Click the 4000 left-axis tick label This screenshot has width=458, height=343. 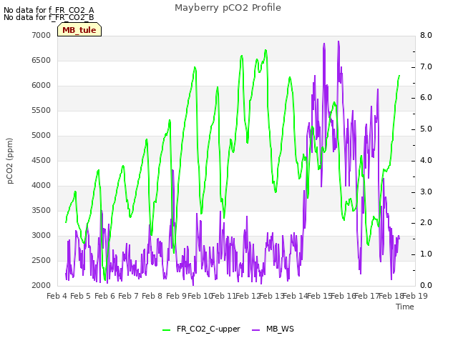coord(42,186)
